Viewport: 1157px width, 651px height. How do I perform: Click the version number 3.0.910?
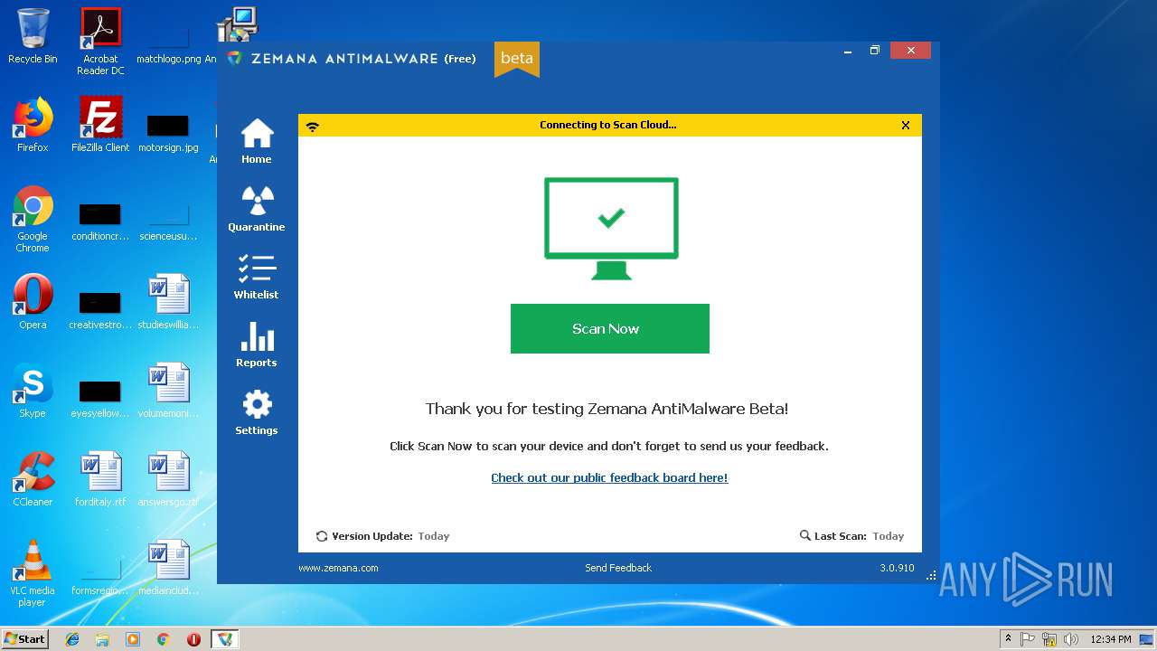point(897,568)
